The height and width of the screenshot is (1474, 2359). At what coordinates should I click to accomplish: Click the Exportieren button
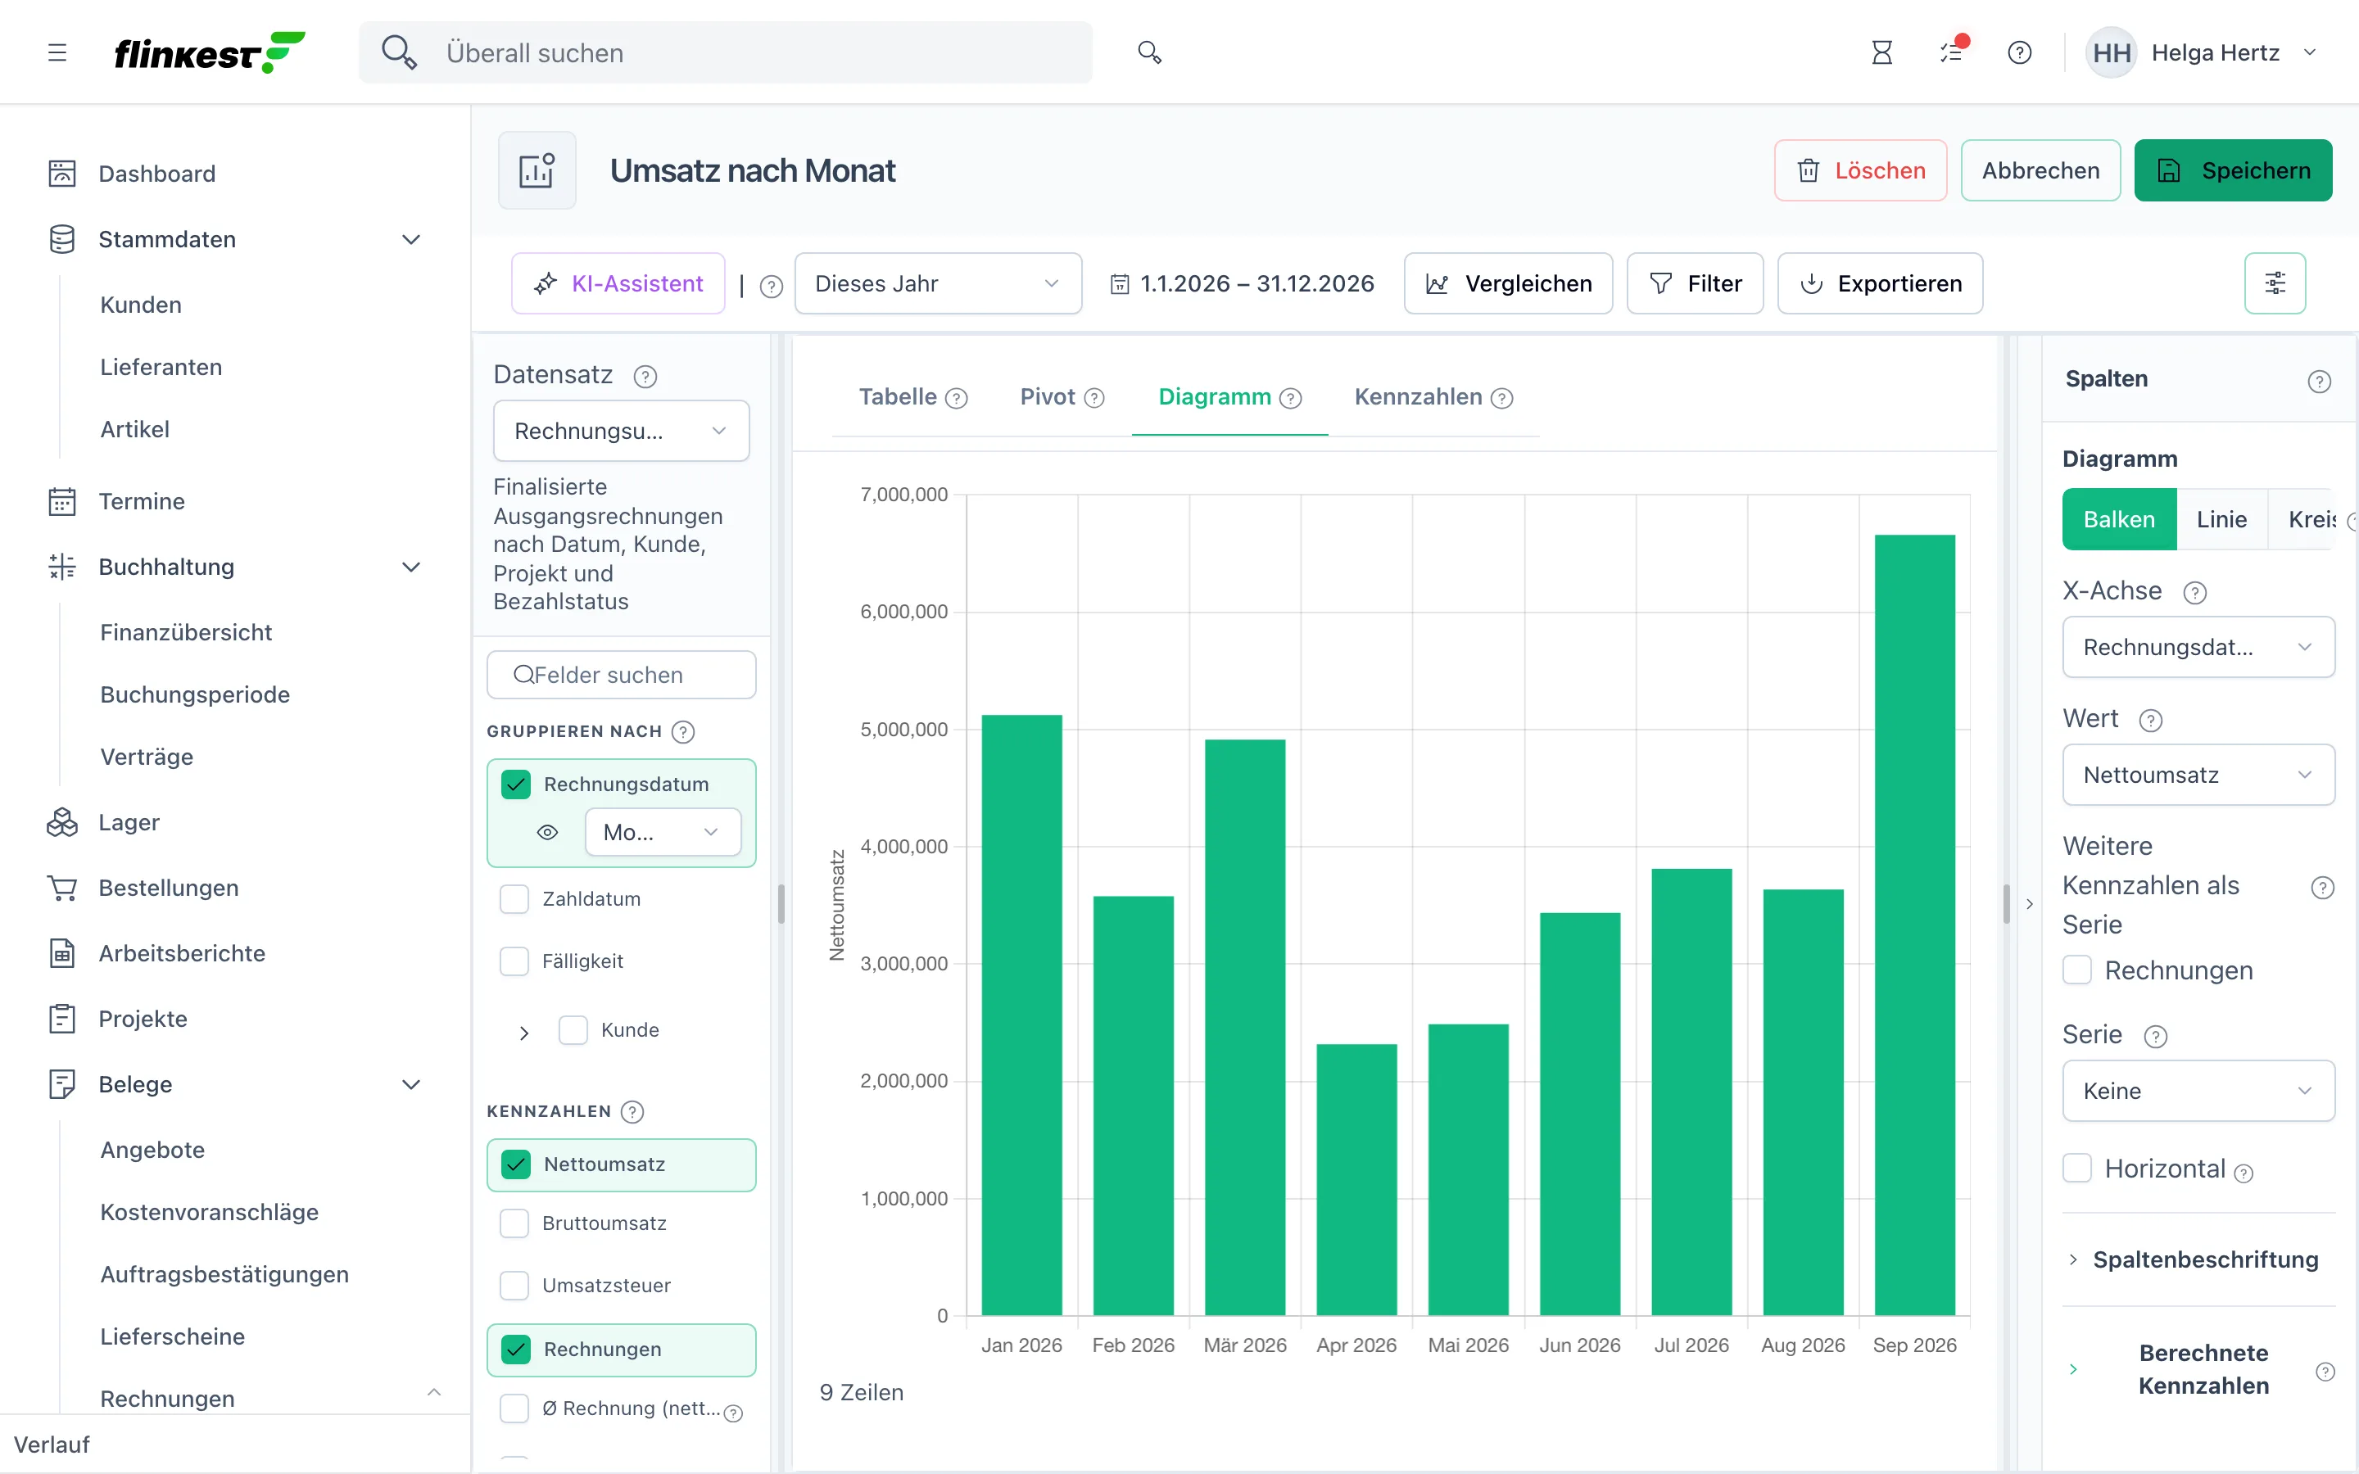(x=1879, y=283)
